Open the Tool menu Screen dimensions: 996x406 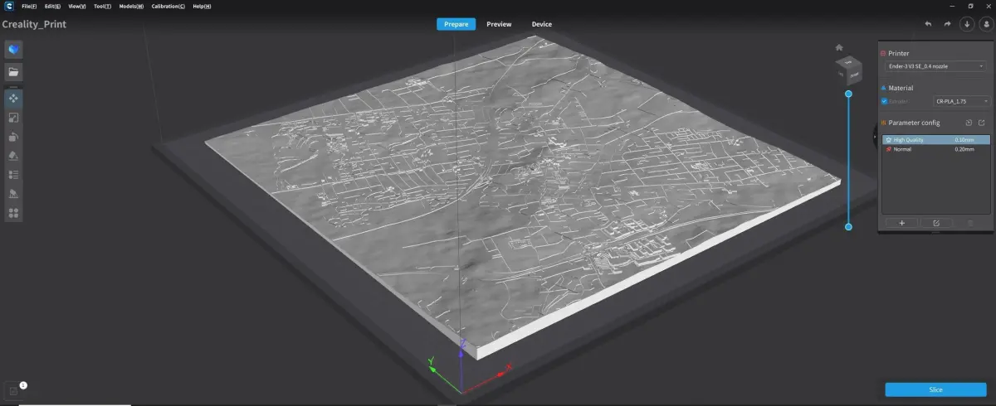point(103,6)
